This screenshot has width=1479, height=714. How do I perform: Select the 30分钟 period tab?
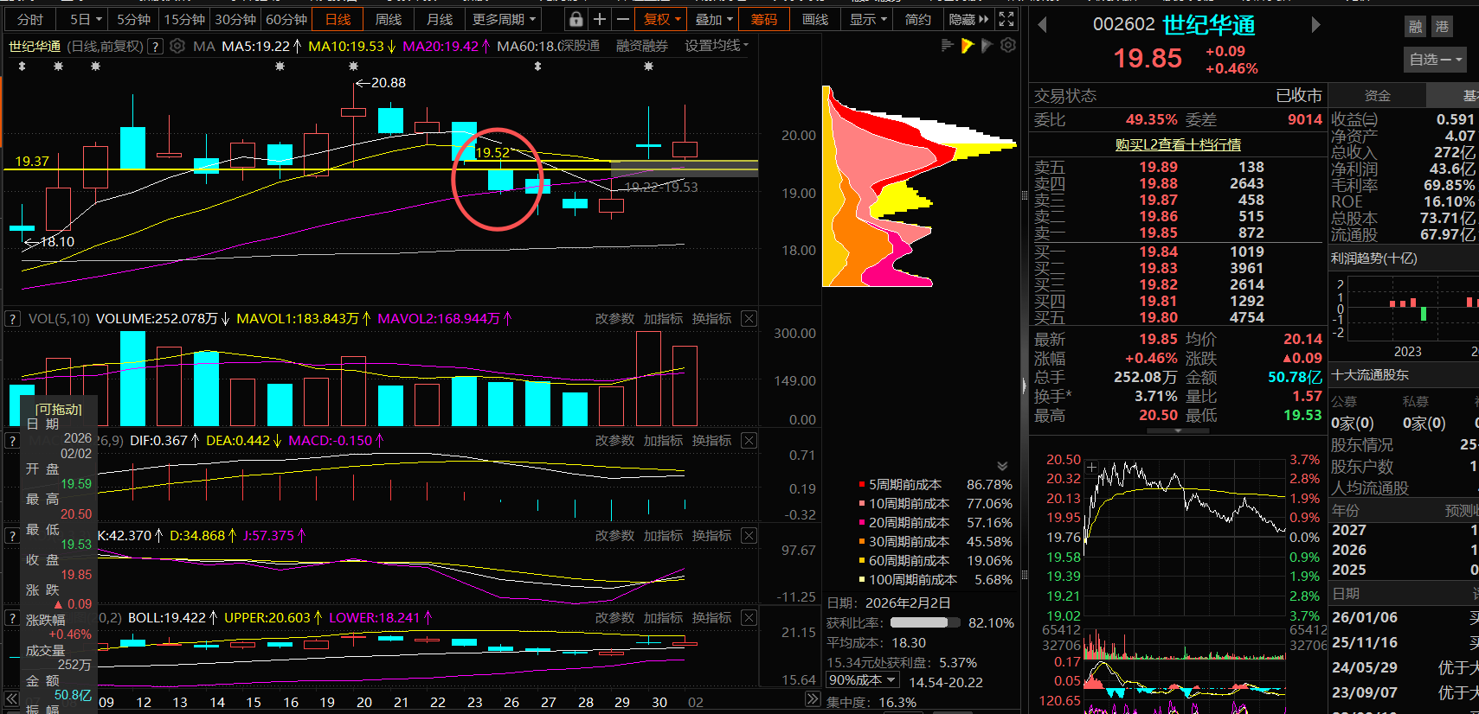(235, 19)
